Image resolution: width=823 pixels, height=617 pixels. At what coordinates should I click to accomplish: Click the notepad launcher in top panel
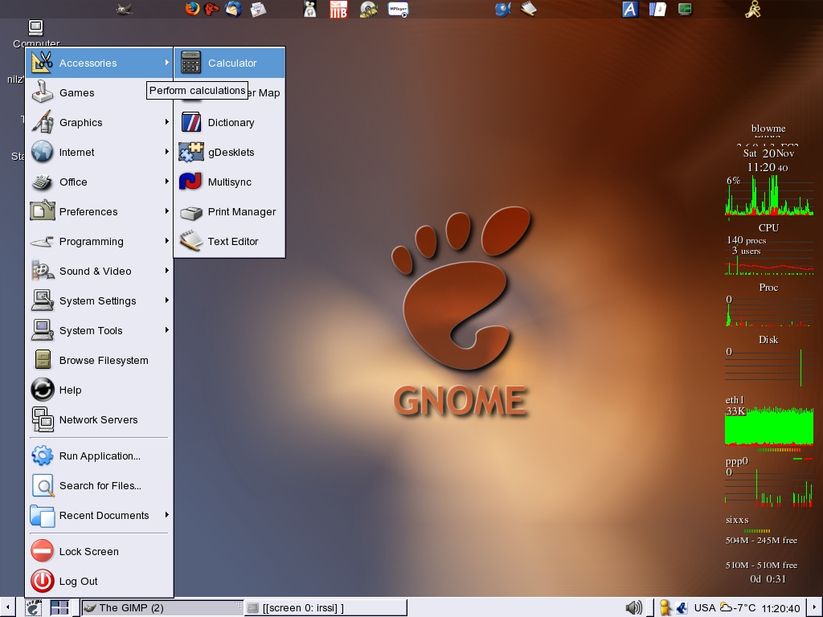[x=529, y=9]
